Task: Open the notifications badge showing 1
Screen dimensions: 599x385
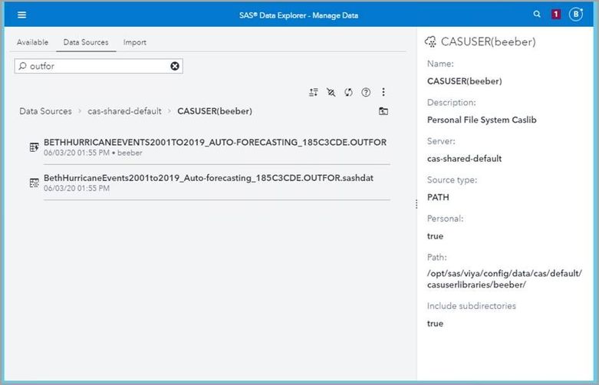Action: (x=556, y=14)
